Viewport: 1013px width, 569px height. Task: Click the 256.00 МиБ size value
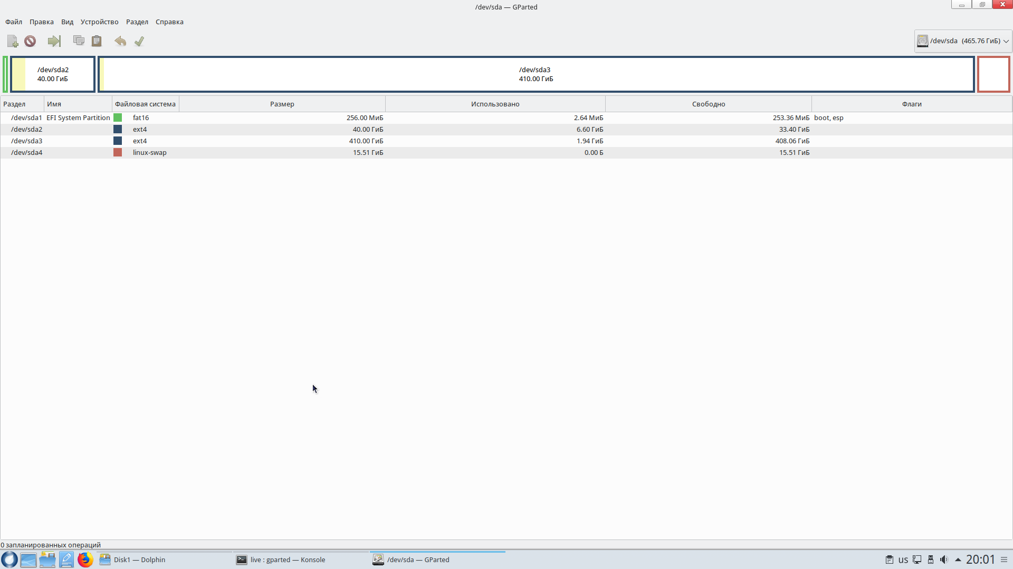[365, 117]
